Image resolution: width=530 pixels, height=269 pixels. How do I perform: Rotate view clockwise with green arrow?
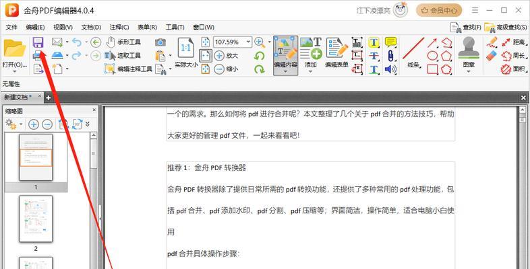coord(259,69)
